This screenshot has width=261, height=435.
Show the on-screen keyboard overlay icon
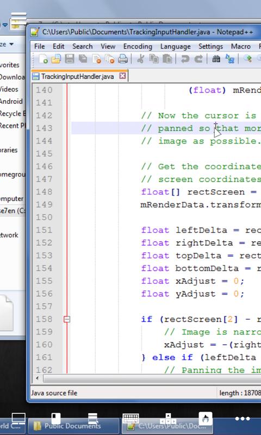(130, 419)
